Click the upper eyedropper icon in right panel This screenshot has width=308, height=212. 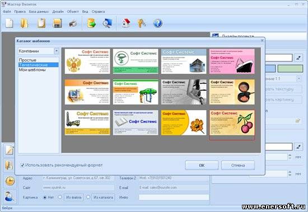pyautogui.click(x=298, y=58)
